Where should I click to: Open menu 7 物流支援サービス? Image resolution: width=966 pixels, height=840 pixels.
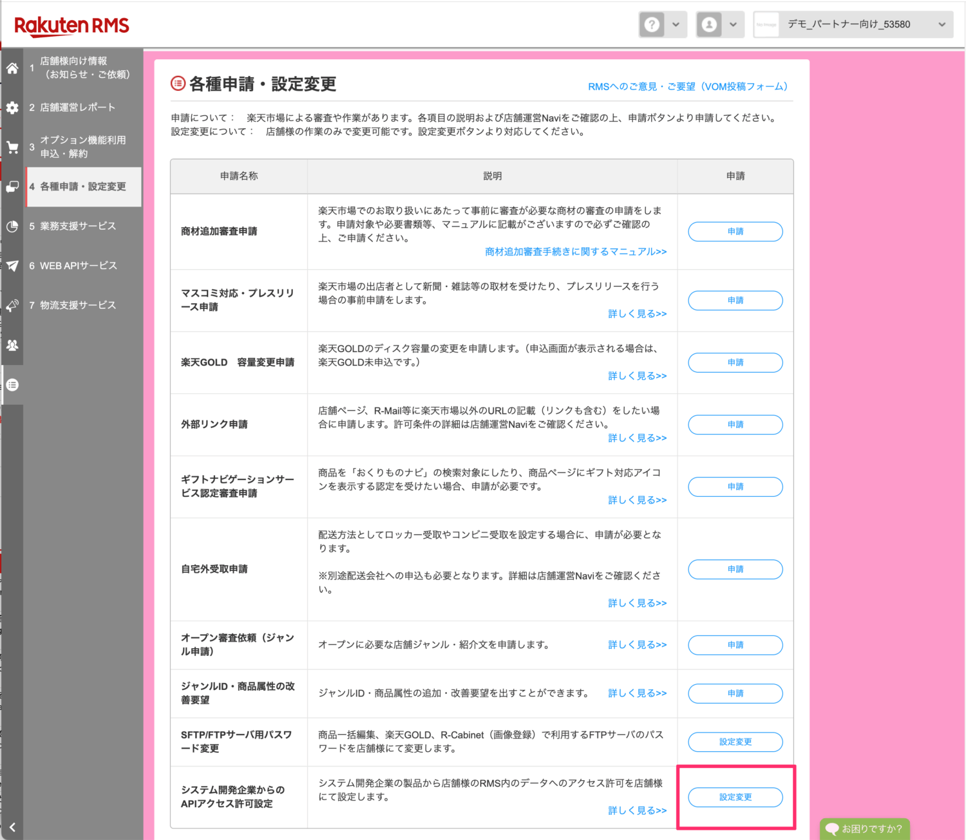pos(84,305)
